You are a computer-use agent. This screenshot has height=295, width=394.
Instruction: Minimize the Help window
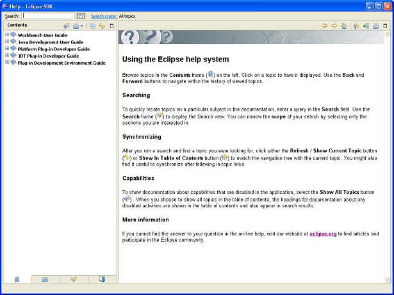[x=370, y=6]
